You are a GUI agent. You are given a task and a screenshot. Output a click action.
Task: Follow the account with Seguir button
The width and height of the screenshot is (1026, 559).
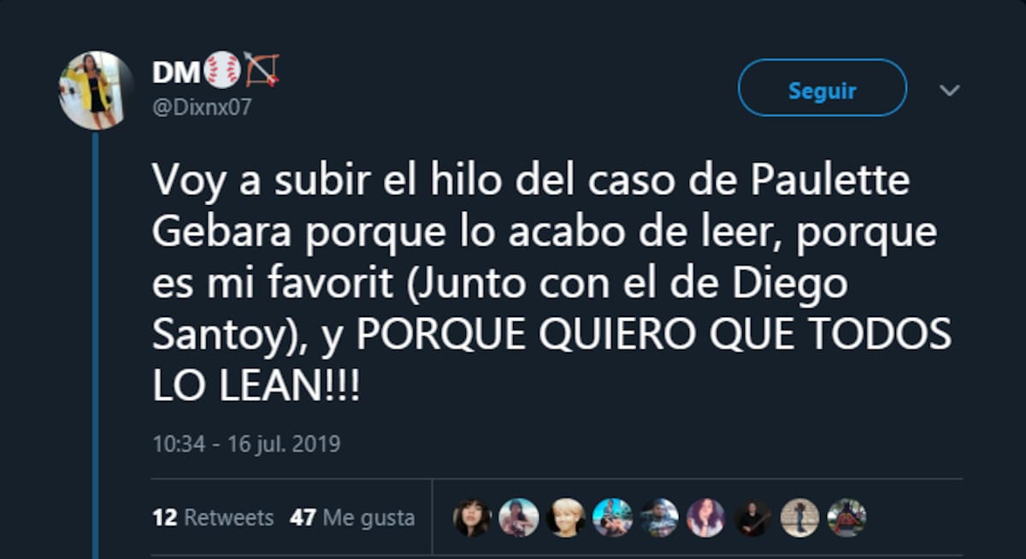pos(823,88)
